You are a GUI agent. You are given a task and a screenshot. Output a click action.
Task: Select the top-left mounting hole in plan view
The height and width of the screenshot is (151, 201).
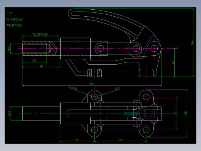[x=94, y=97]
